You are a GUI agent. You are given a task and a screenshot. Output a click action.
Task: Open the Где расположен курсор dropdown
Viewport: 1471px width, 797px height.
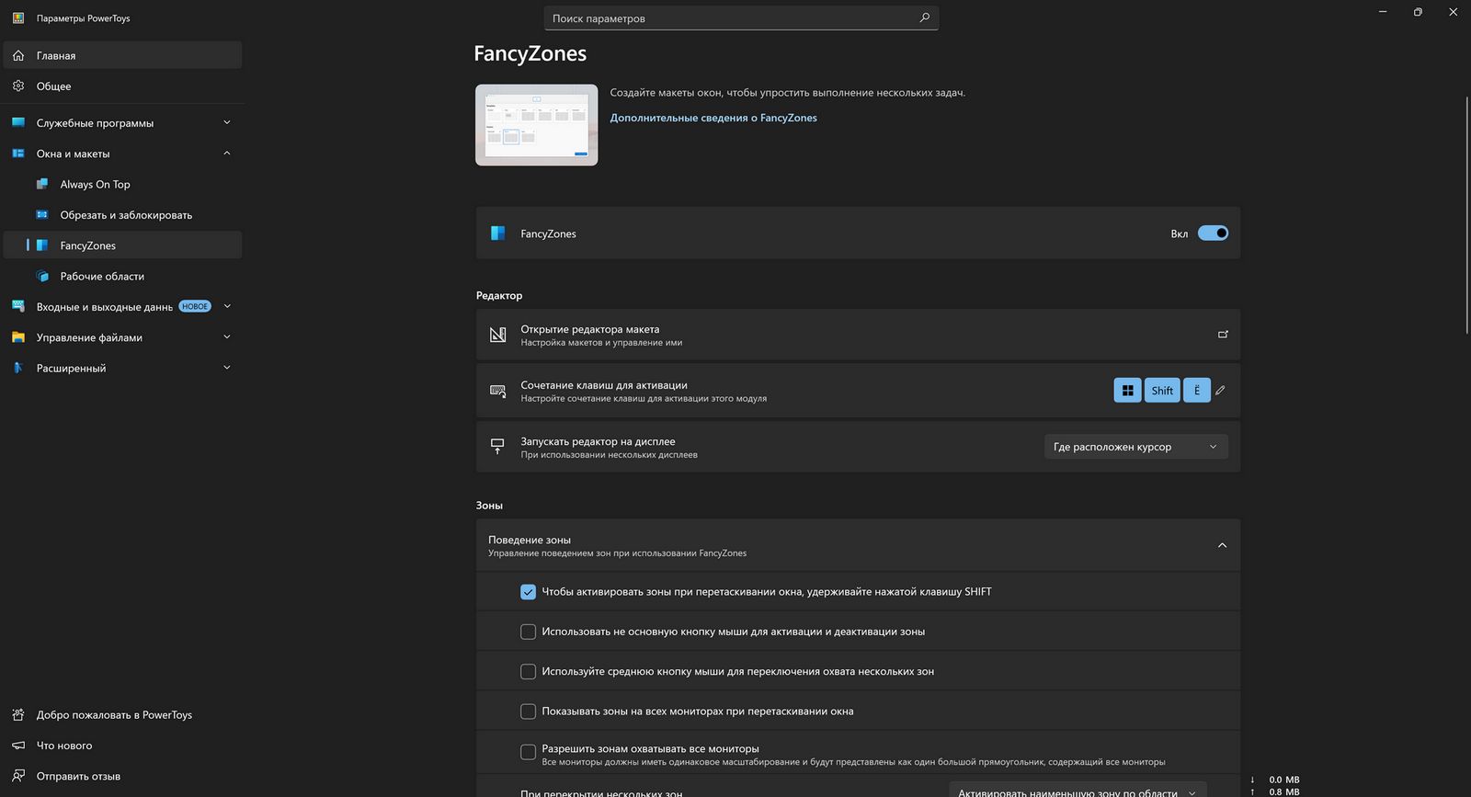1135,447
